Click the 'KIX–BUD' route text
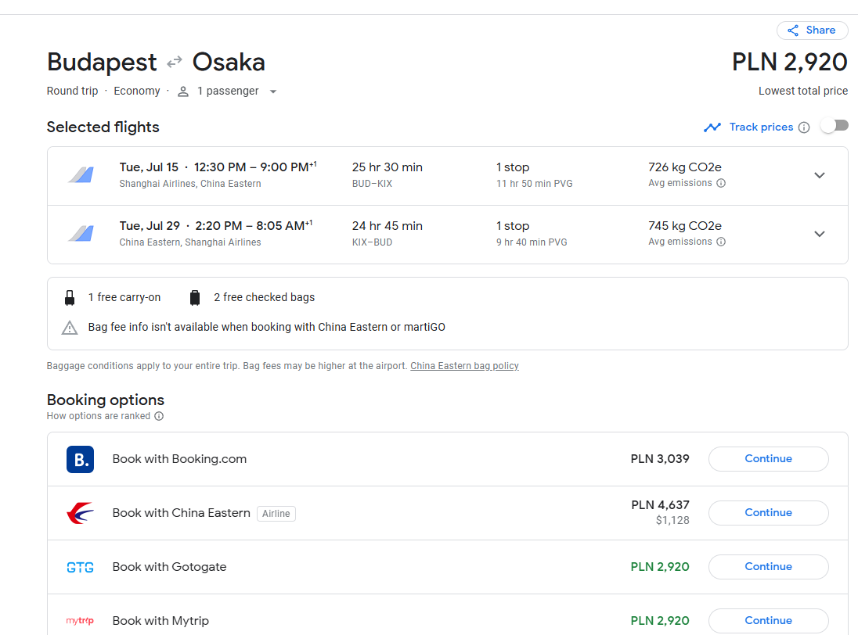This screenshot has width=858, height=635. (372, 242)
